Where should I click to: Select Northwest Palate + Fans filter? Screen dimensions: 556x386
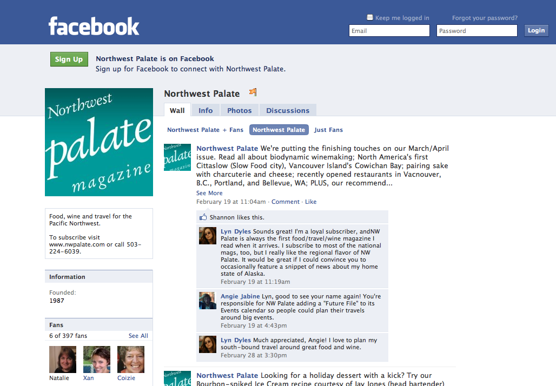(206, 130)
